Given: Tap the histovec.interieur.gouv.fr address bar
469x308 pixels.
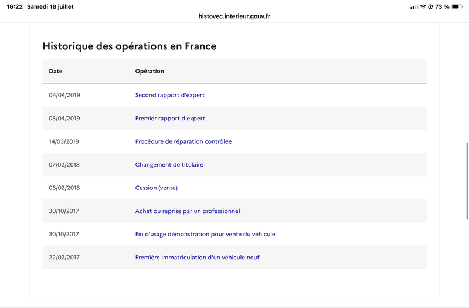Looking at the screenshot, I should click(234, 16).
